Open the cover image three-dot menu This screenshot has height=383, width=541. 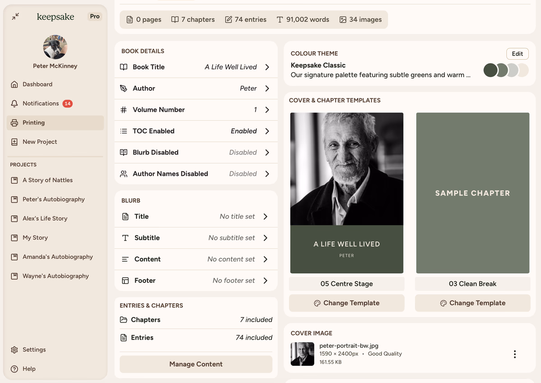tap(514, 354)
